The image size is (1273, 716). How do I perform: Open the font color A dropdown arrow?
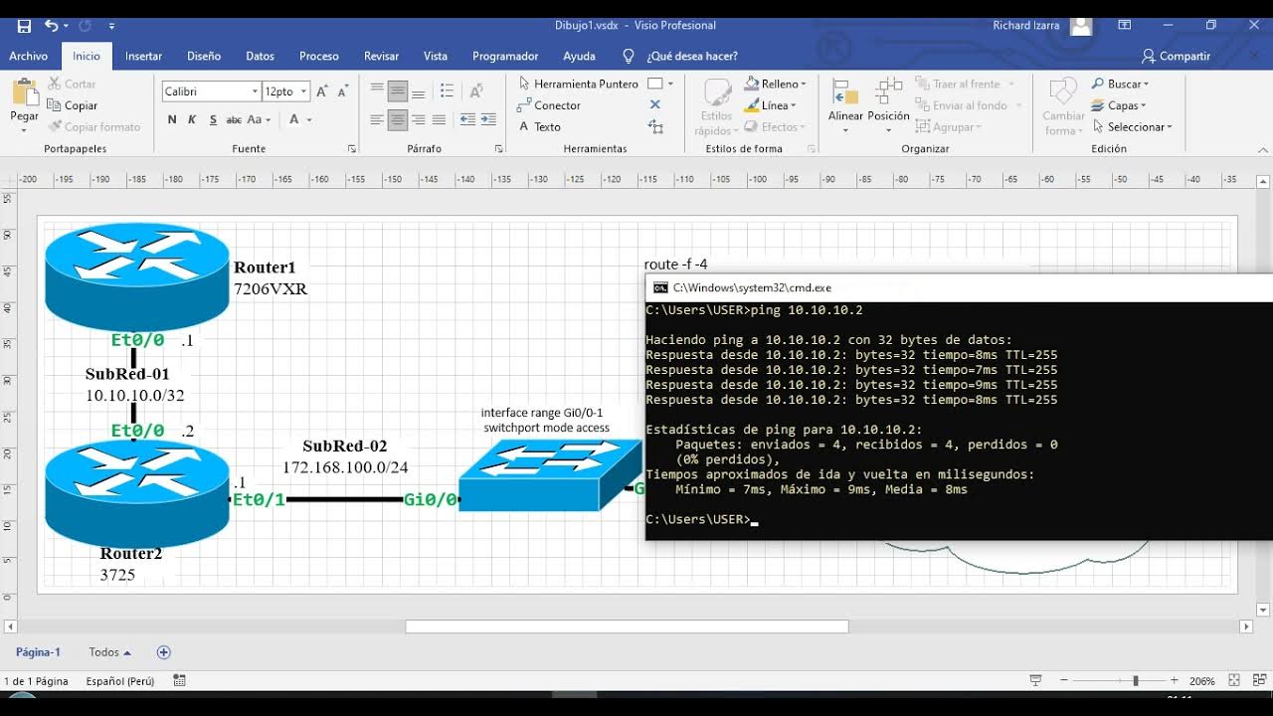click(x=309, y=119)
